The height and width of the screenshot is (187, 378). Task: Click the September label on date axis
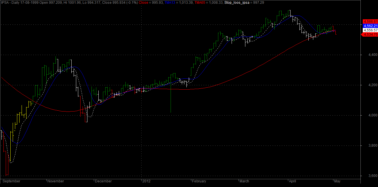[x=12, y=181]
